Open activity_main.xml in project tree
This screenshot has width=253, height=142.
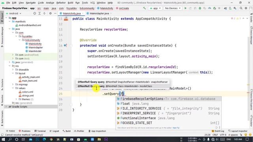click(x=31, y=77)
